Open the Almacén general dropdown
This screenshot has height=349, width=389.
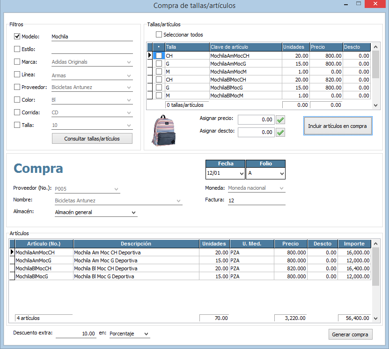point(133,213)
